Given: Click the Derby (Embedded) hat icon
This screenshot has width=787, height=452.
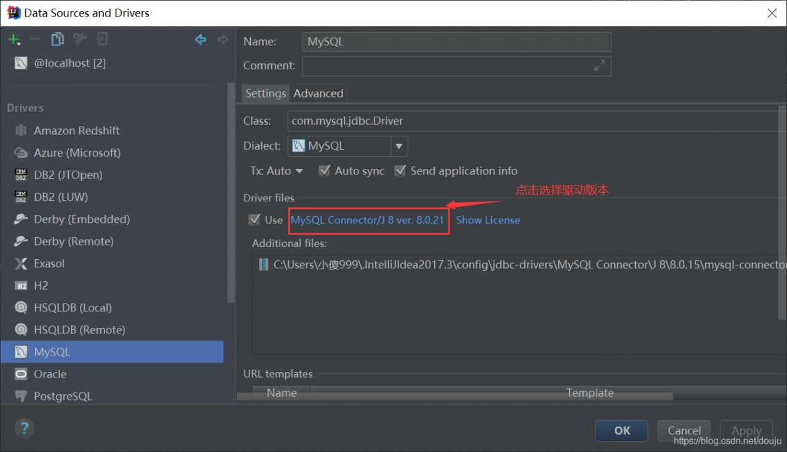Looking at the screenshot, I should click(21, 219).
